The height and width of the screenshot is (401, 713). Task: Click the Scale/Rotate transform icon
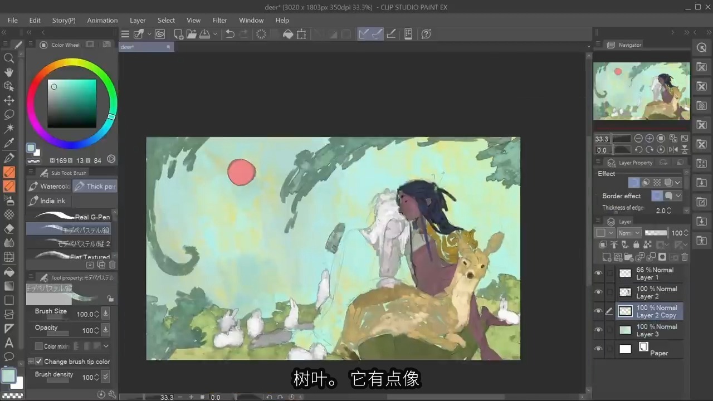(x=302, y=34)
